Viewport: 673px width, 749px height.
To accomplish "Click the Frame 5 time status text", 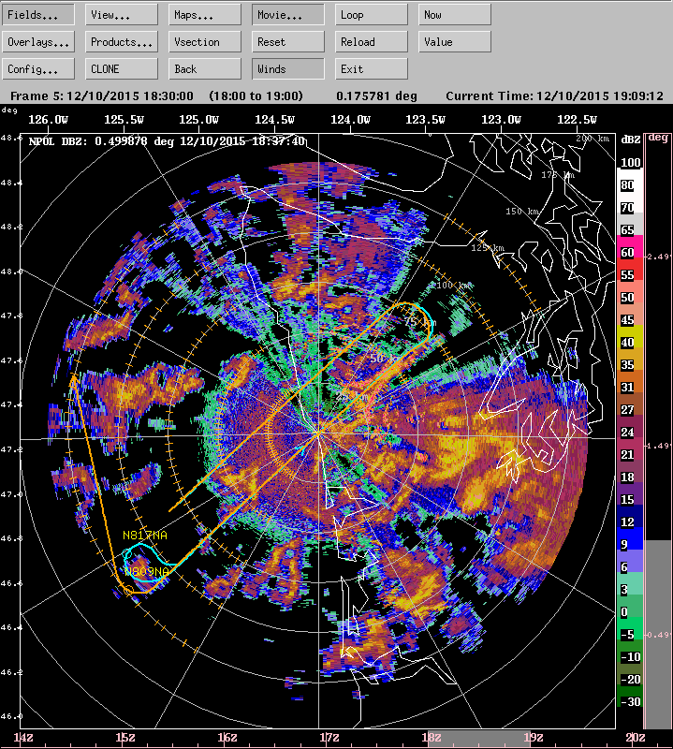I will coord(102,96).
